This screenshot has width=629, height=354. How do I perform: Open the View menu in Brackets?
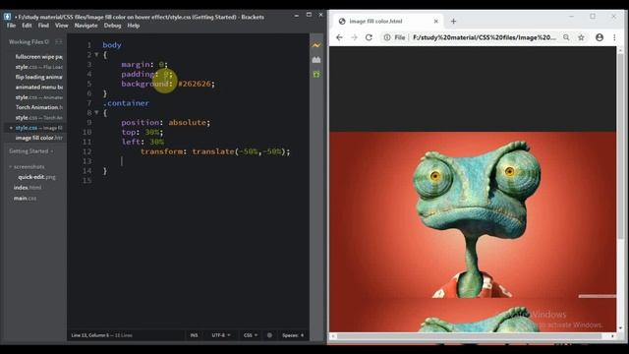point(61,26)
